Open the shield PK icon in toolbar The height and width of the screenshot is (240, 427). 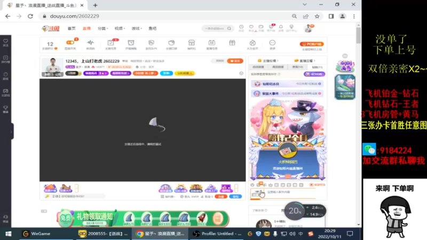click(151, 43)
